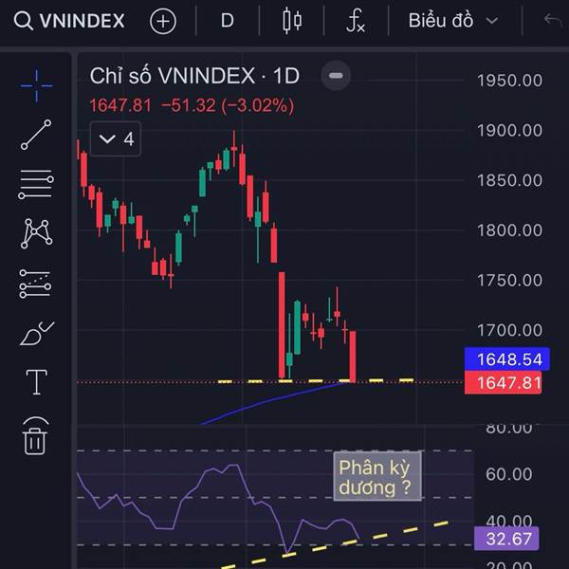Select the forecast position measure tool

[35, 284]
